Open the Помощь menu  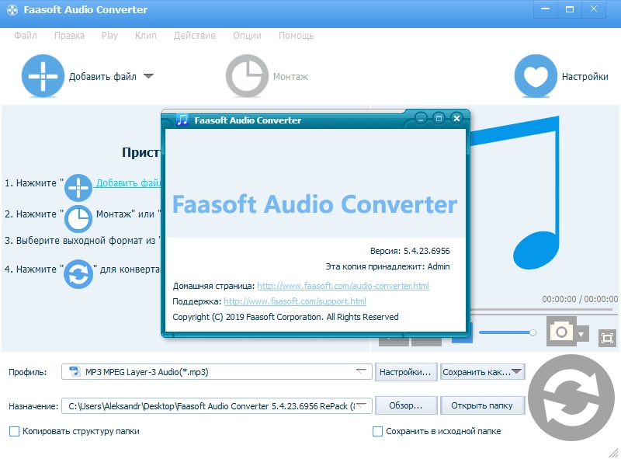tap(297, 36)
